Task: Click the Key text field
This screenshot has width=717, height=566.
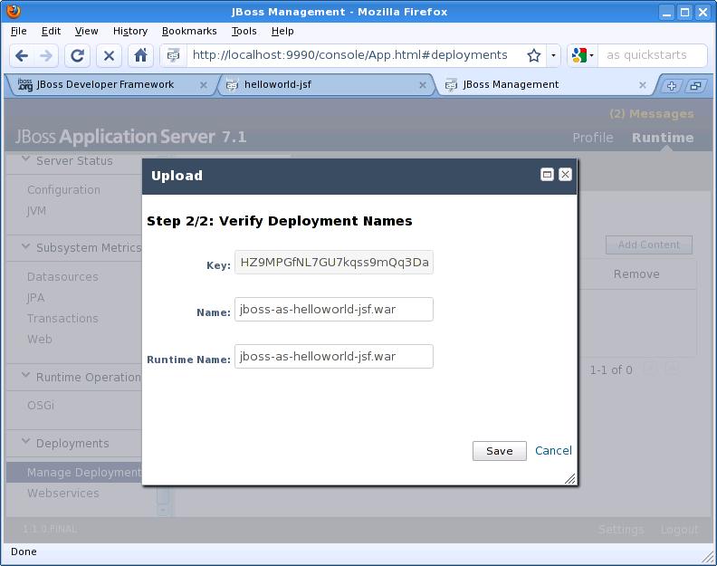Action: [x=334, y=263]
